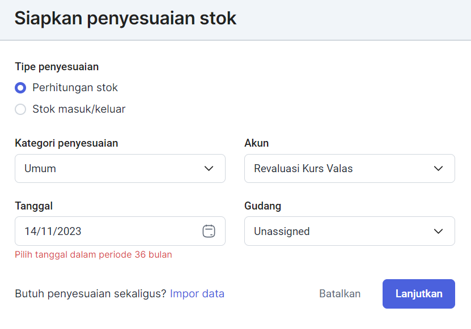471x329 pixels.
Task: Click the chevron arrow in the Akun box
Action: pos(438,168)
